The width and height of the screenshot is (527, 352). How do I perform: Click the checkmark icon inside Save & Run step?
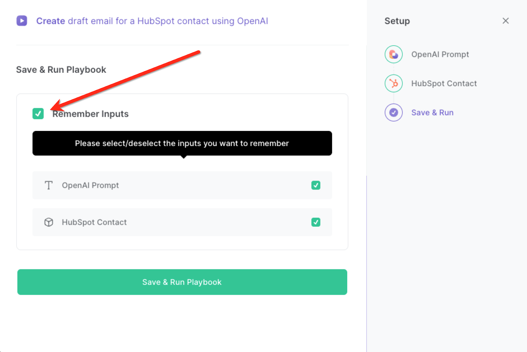393,112
